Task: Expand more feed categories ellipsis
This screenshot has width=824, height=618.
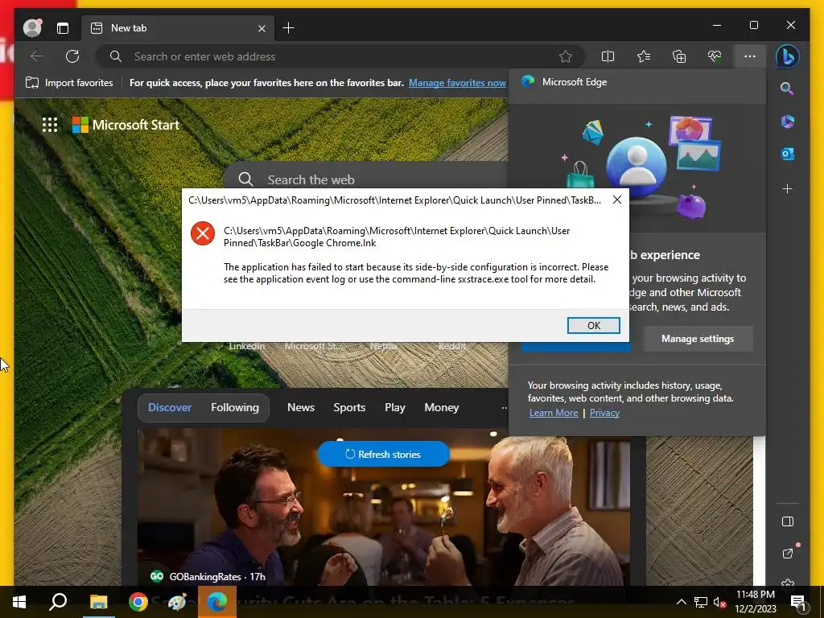Action: click(504, 407)
